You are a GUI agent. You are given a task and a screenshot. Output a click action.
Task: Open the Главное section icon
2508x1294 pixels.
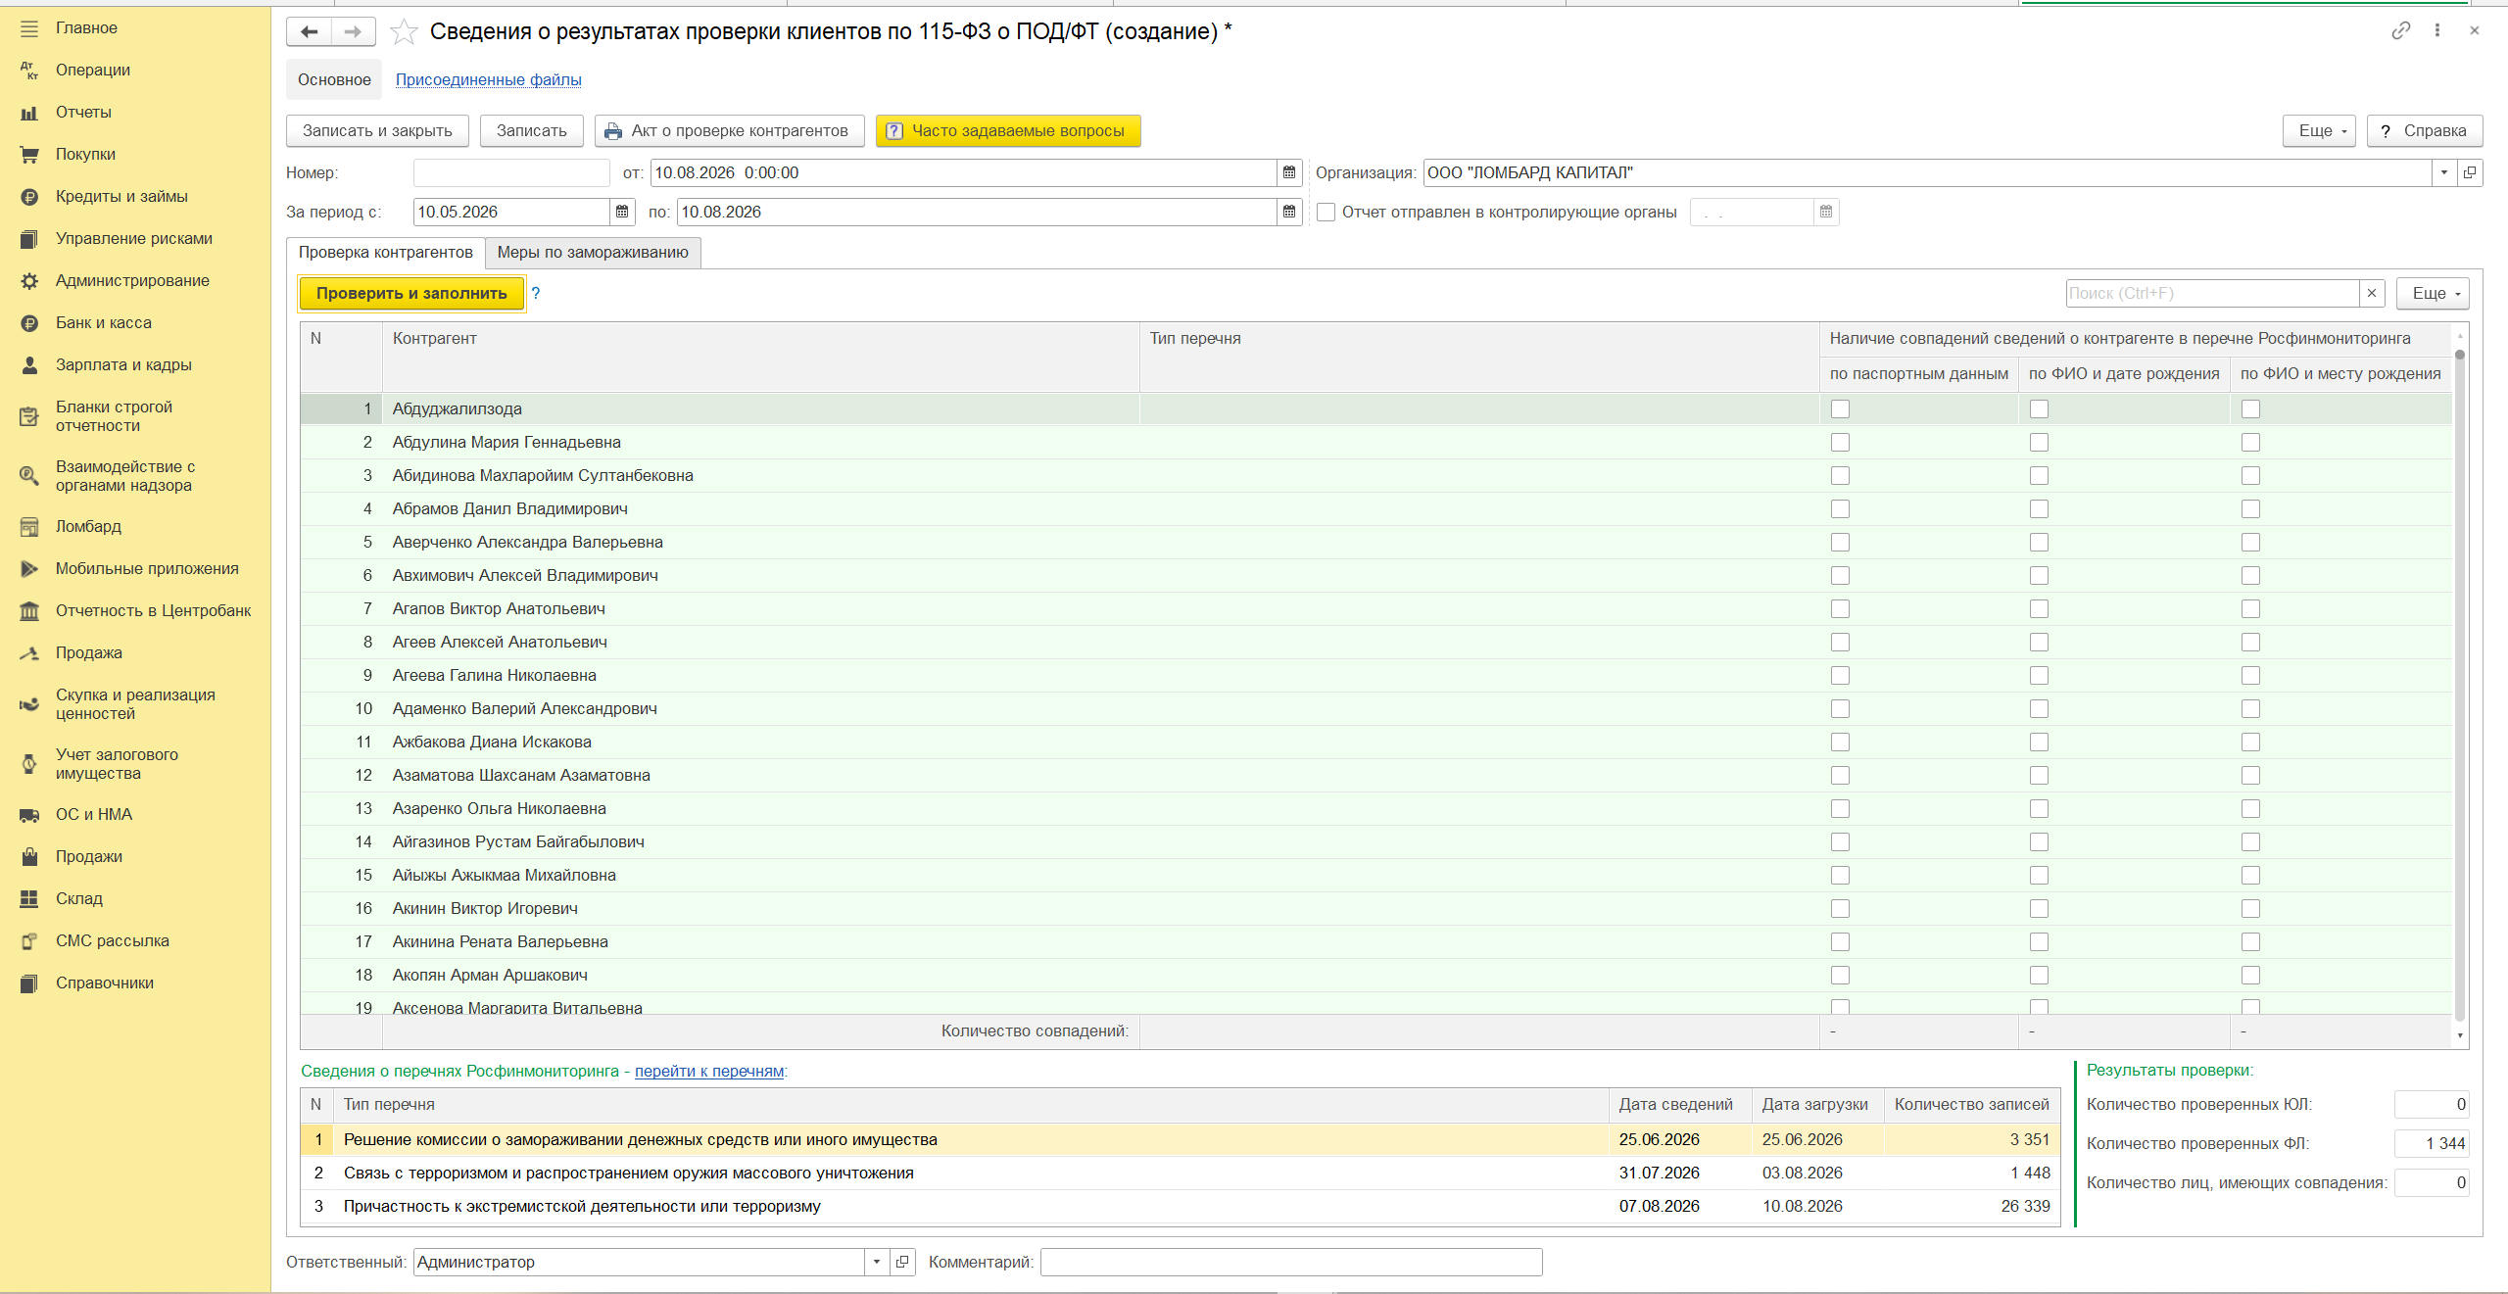point(29,28)
